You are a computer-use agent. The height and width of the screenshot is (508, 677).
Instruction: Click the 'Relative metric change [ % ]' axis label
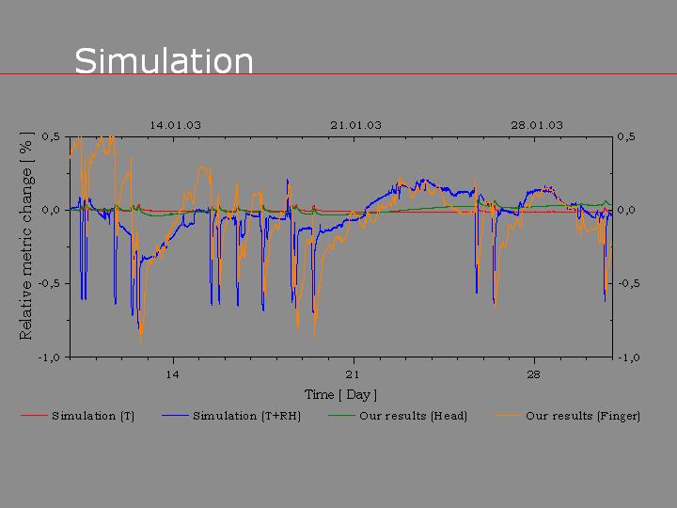(x=26, y=236)
